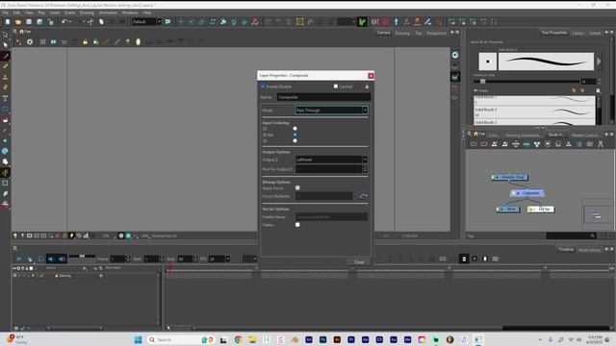Click the function curve icon beside Focus Multiplier
This screenshot has width=616, height=346.
[364, 196]
